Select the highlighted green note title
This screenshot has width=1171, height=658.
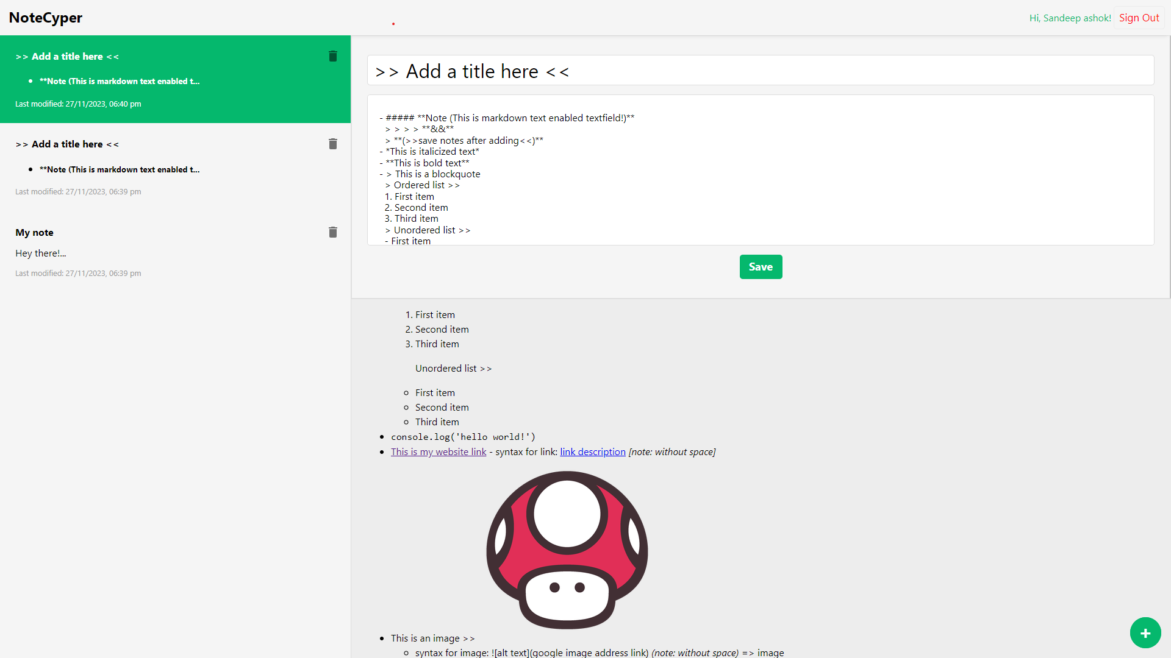[67, 57]
